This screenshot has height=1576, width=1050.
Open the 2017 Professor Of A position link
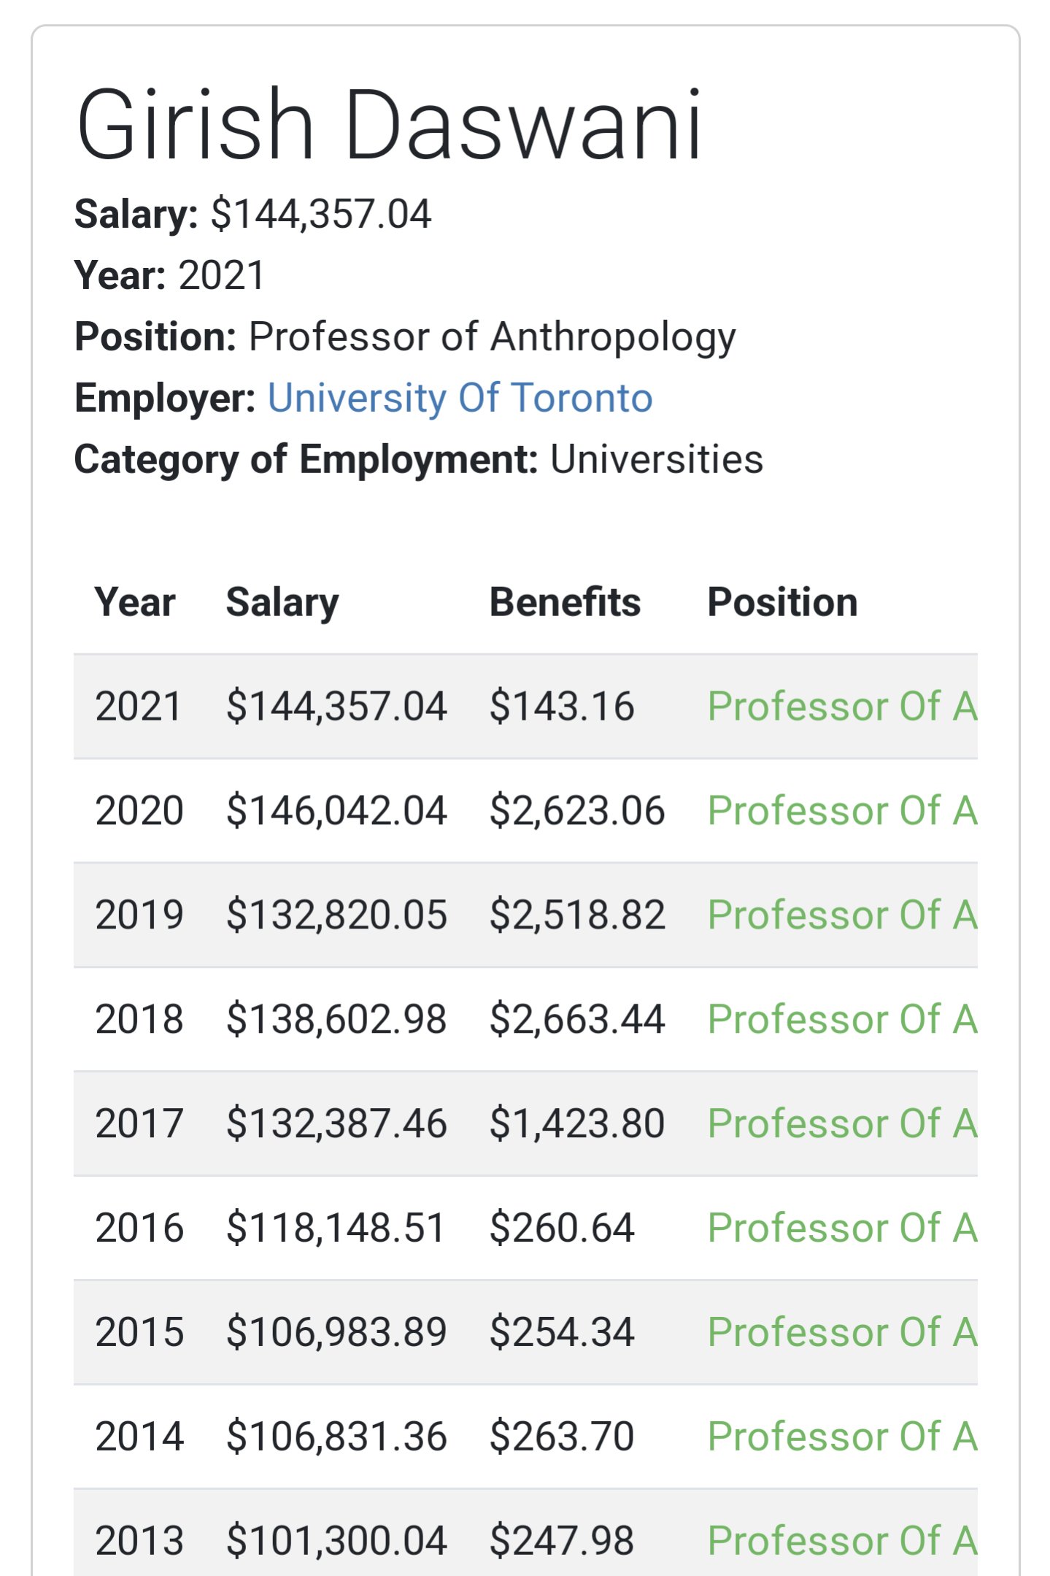tap(842, 1123)
